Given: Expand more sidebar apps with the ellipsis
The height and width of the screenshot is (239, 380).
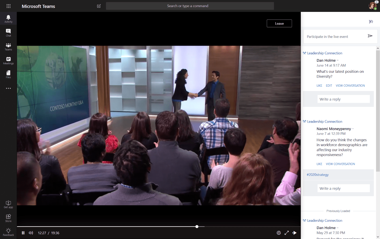Looking at the screenshot, I should point(8,88).
